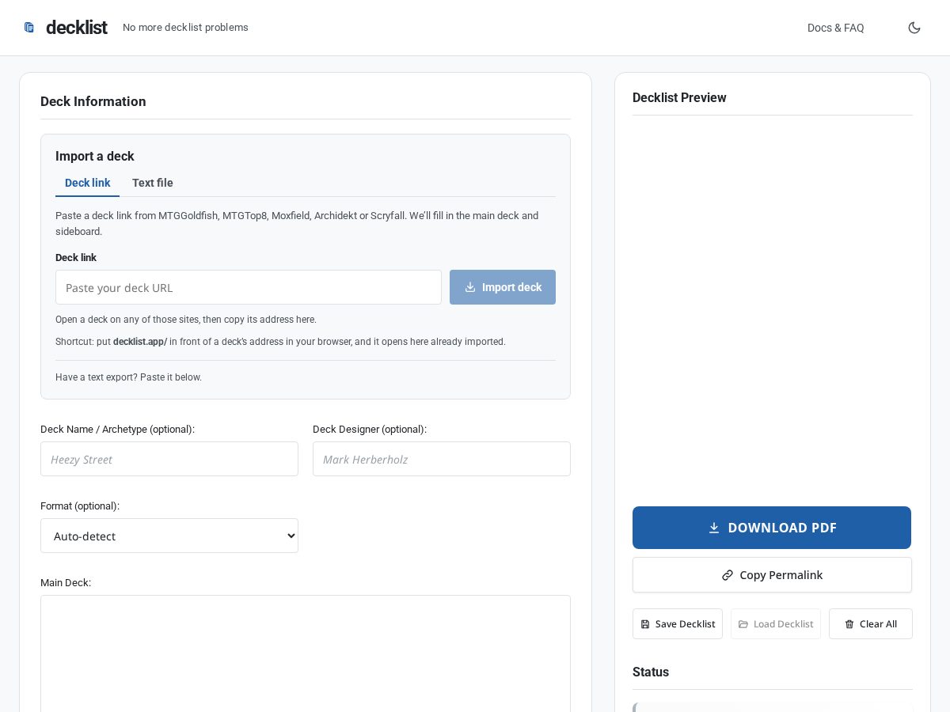The height and width of the screenshot is (712, 950).
Task: Open the Format dropdown set to Auto-detect
Action: coord(169,536)
